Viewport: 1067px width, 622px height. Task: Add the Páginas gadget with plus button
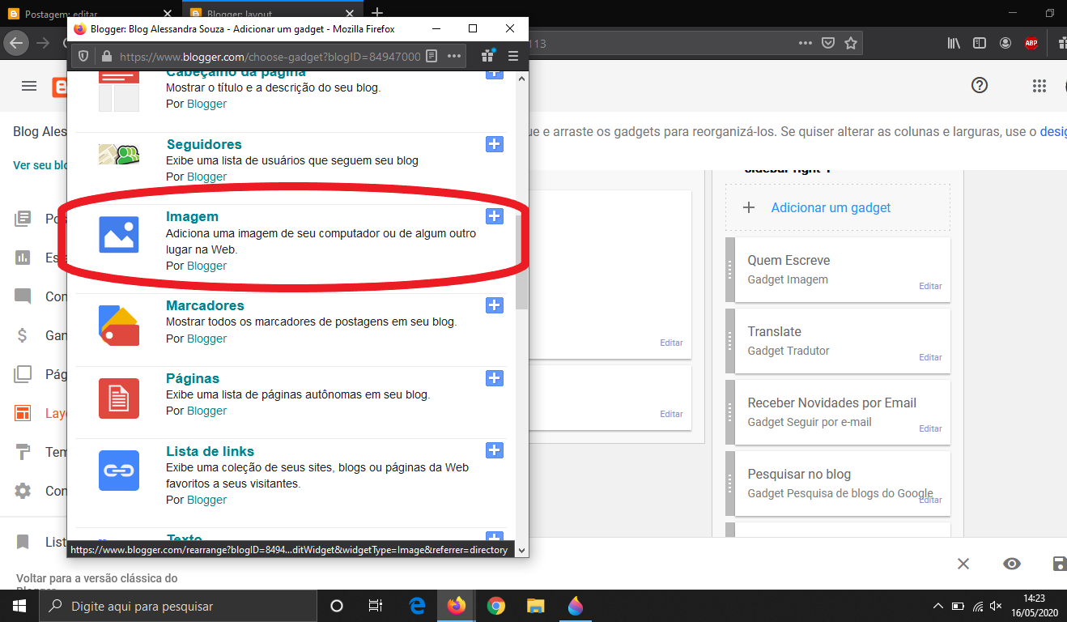point(495,378)
